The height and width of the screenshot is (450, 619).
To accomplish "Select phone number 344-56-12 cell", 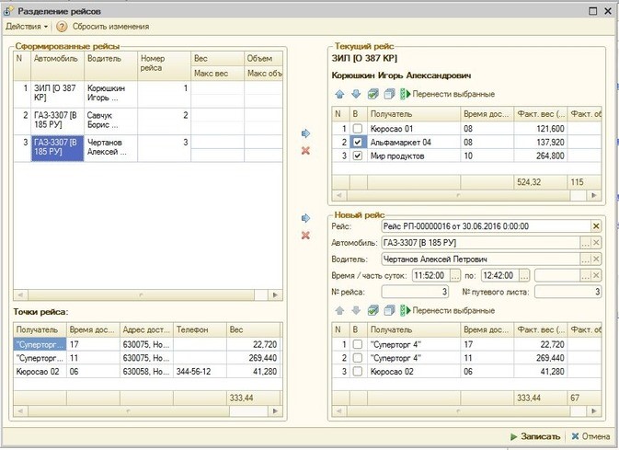I will pyautogui.click(x=200, y=372).
